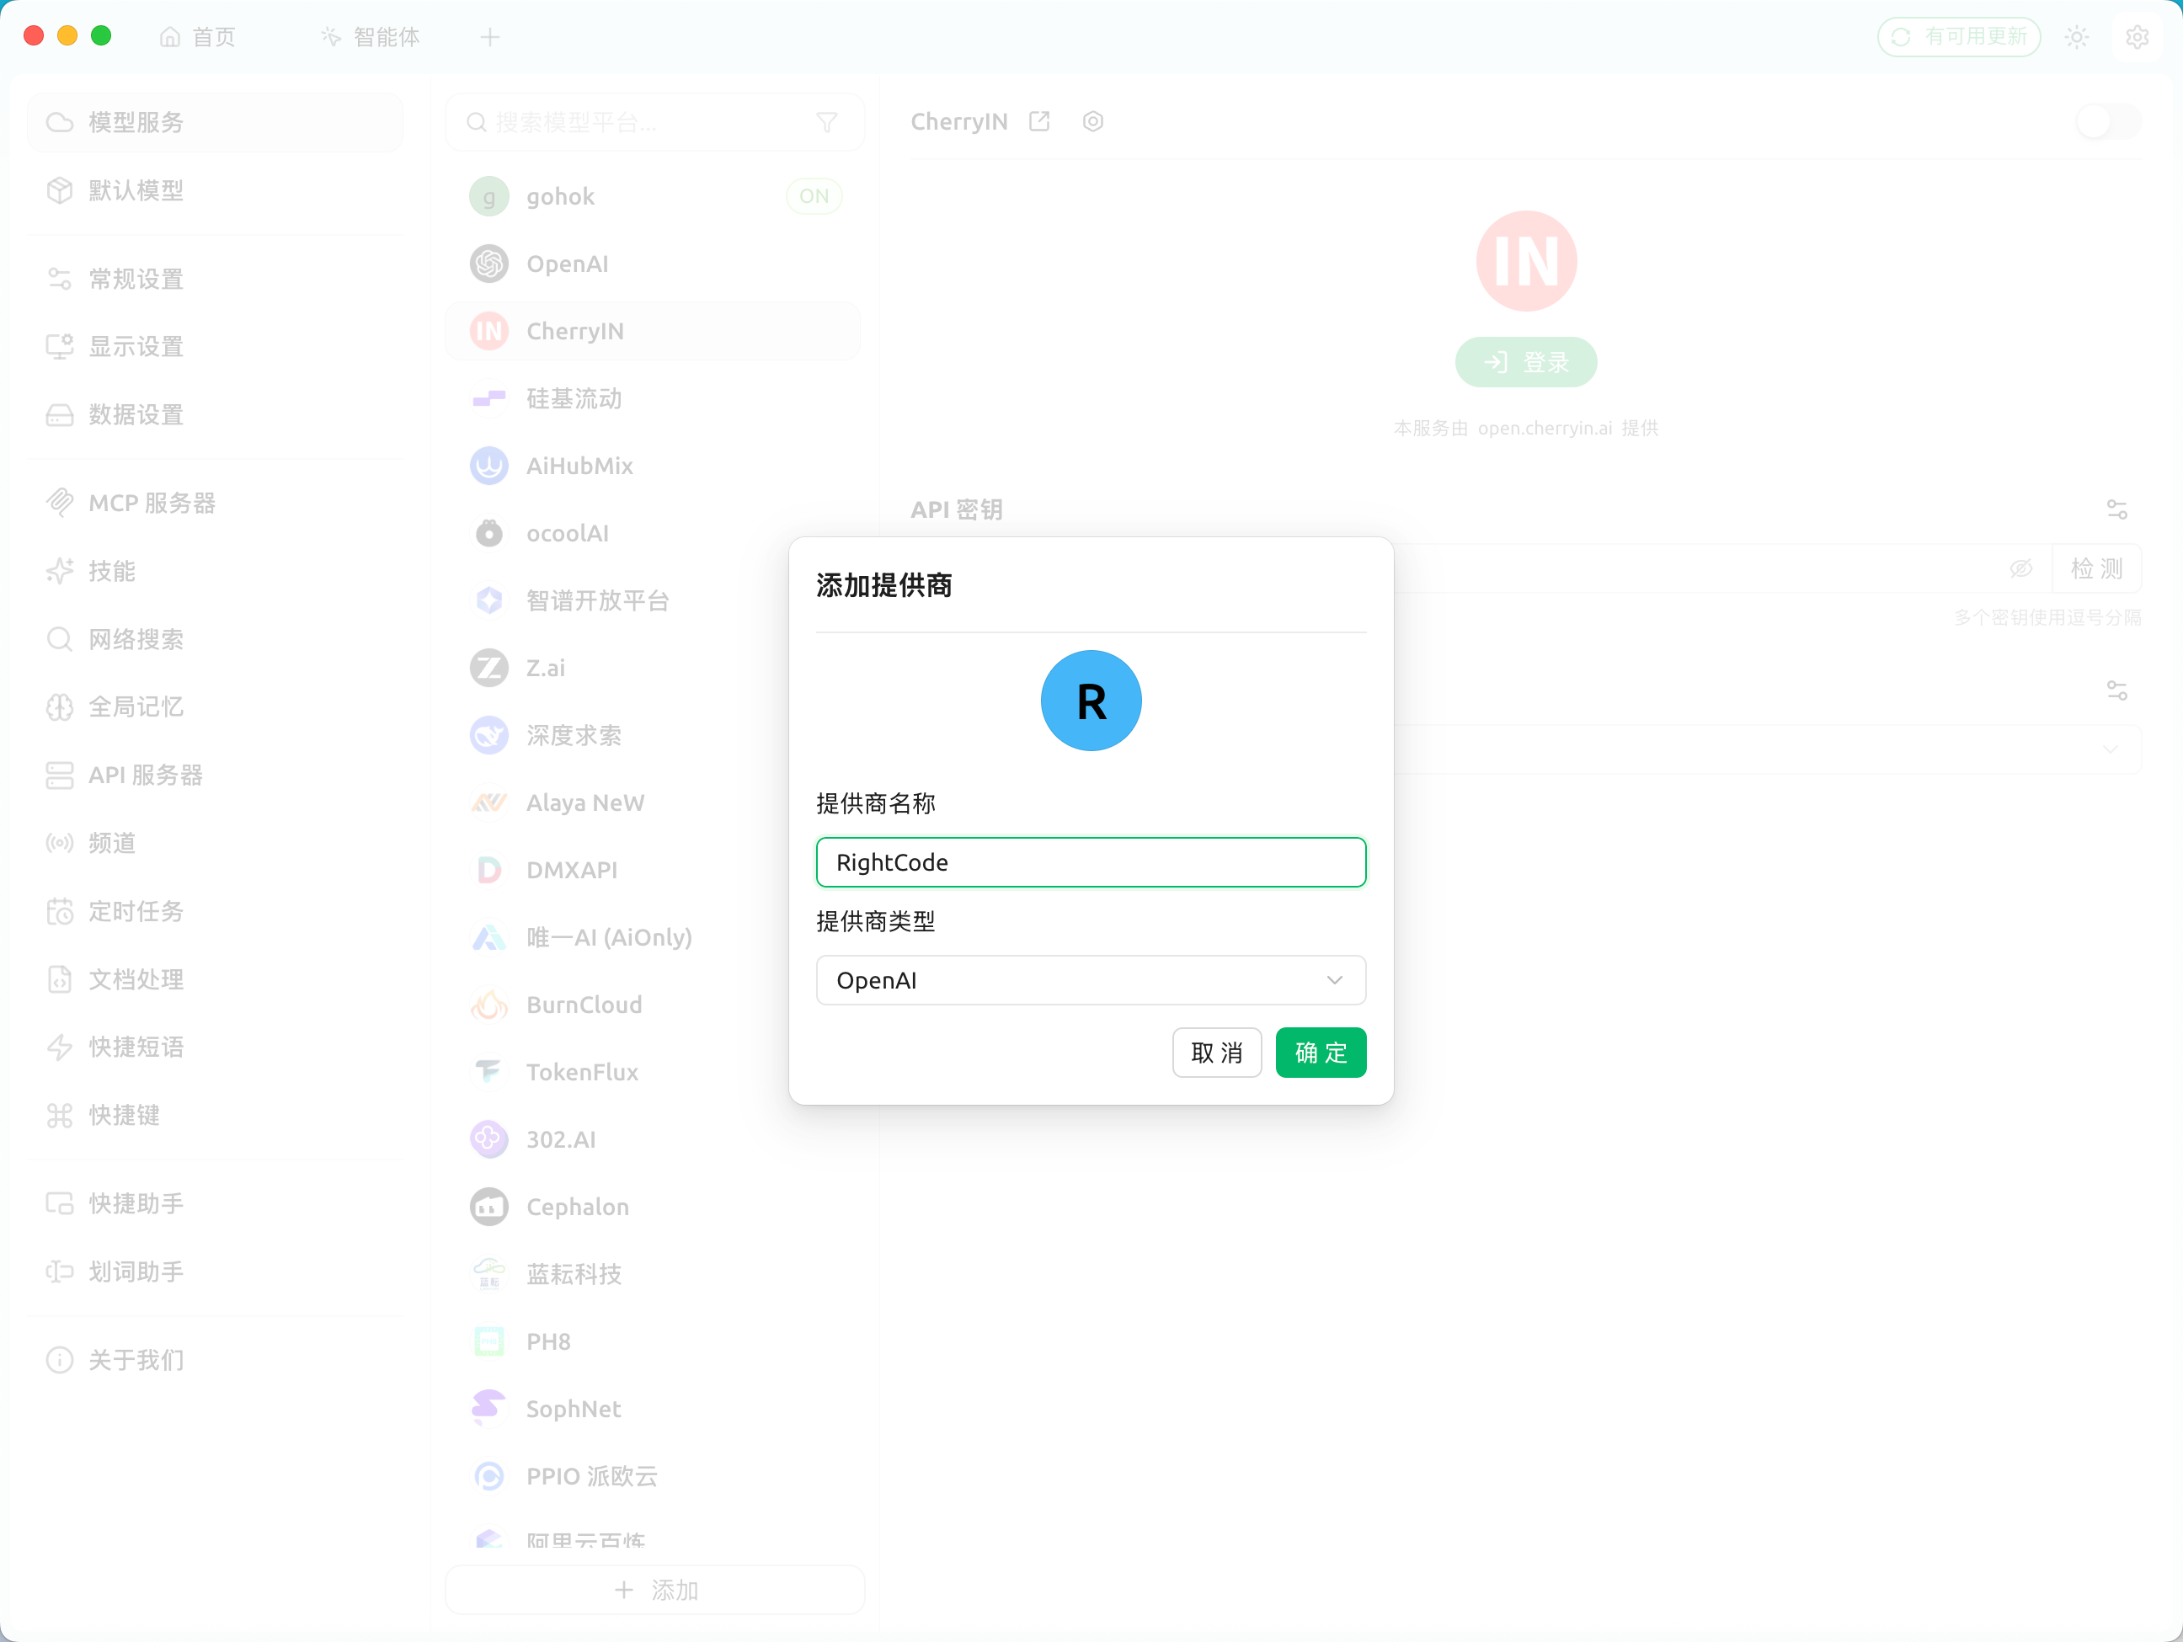The image size is (2183, 1642).
Task: Select the SophNet provider
Action: [654, 1409]
